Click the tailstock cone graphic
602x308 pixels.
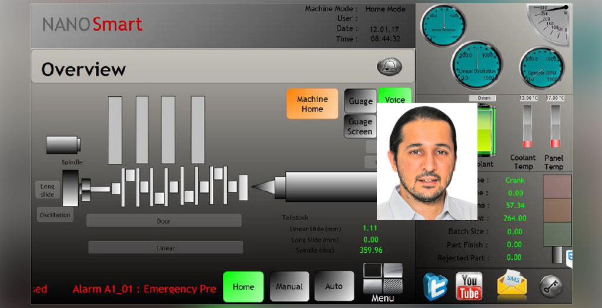(263, 187)
